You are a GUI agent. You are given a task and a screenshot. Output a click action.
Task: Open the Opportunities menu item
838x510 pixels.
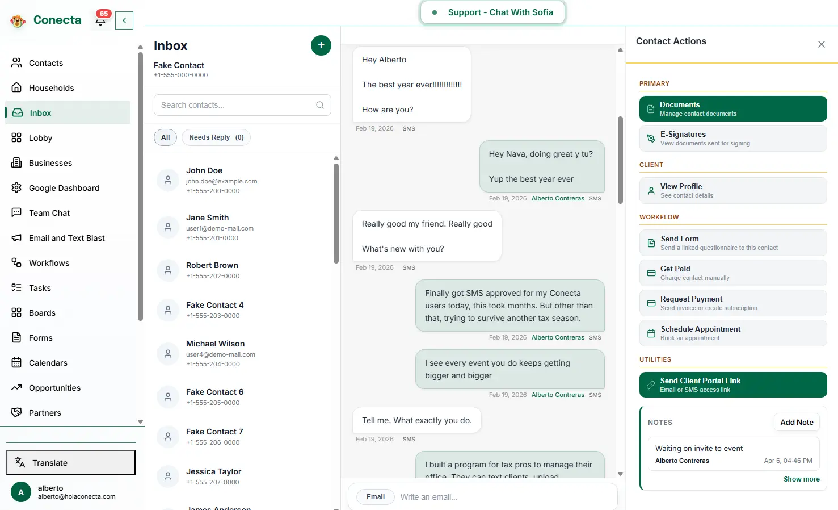(54, 388)
